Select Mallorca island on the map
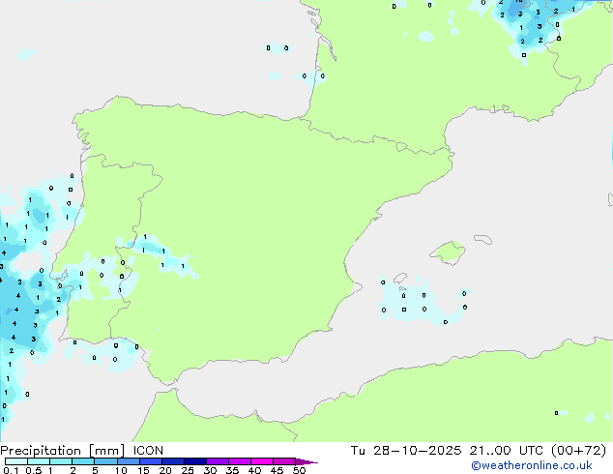The height and width of the screenshot is (474, 613). (x=446, y=254)
